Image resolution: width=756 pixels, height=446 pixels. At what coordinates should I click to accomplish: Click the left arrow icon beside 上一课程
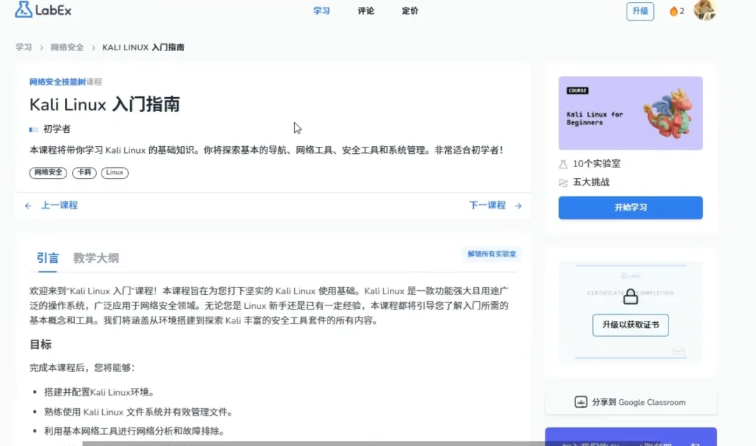[x=28, y=206]
